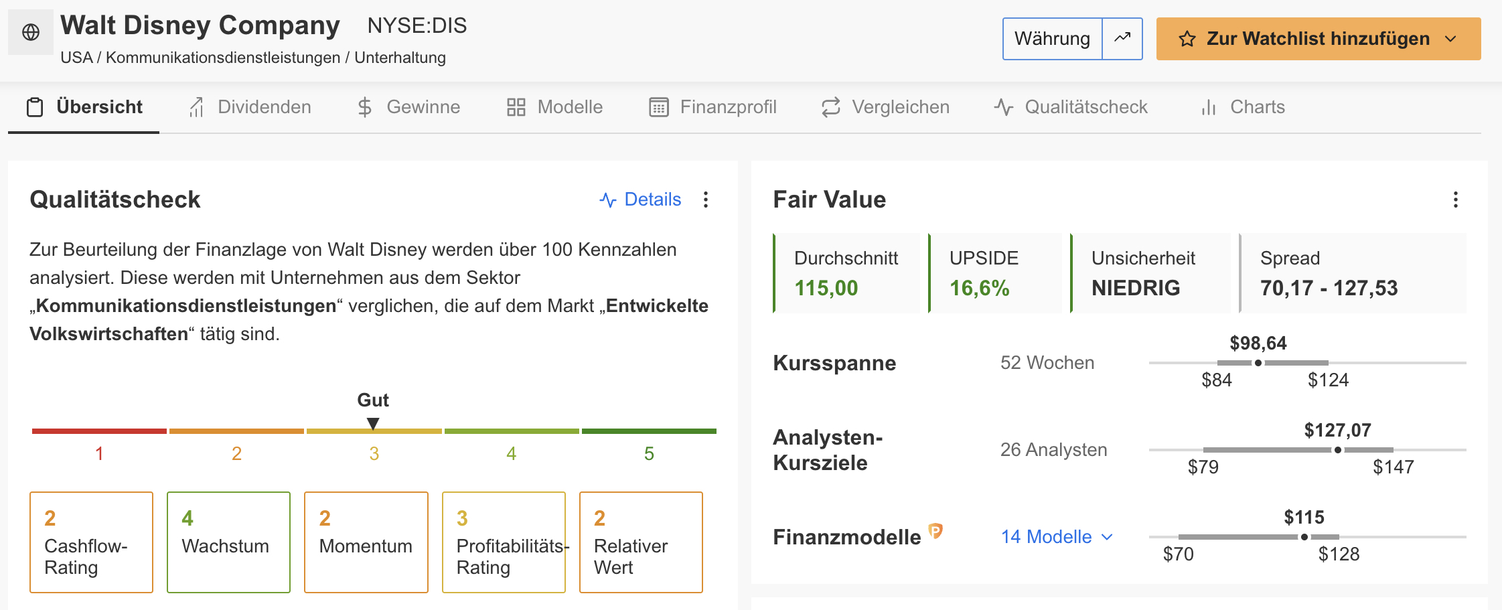Click the globe icon beside Walt Disney Company
The width and height of the screenshot is (1502, 610).
(x=31, y=32)
